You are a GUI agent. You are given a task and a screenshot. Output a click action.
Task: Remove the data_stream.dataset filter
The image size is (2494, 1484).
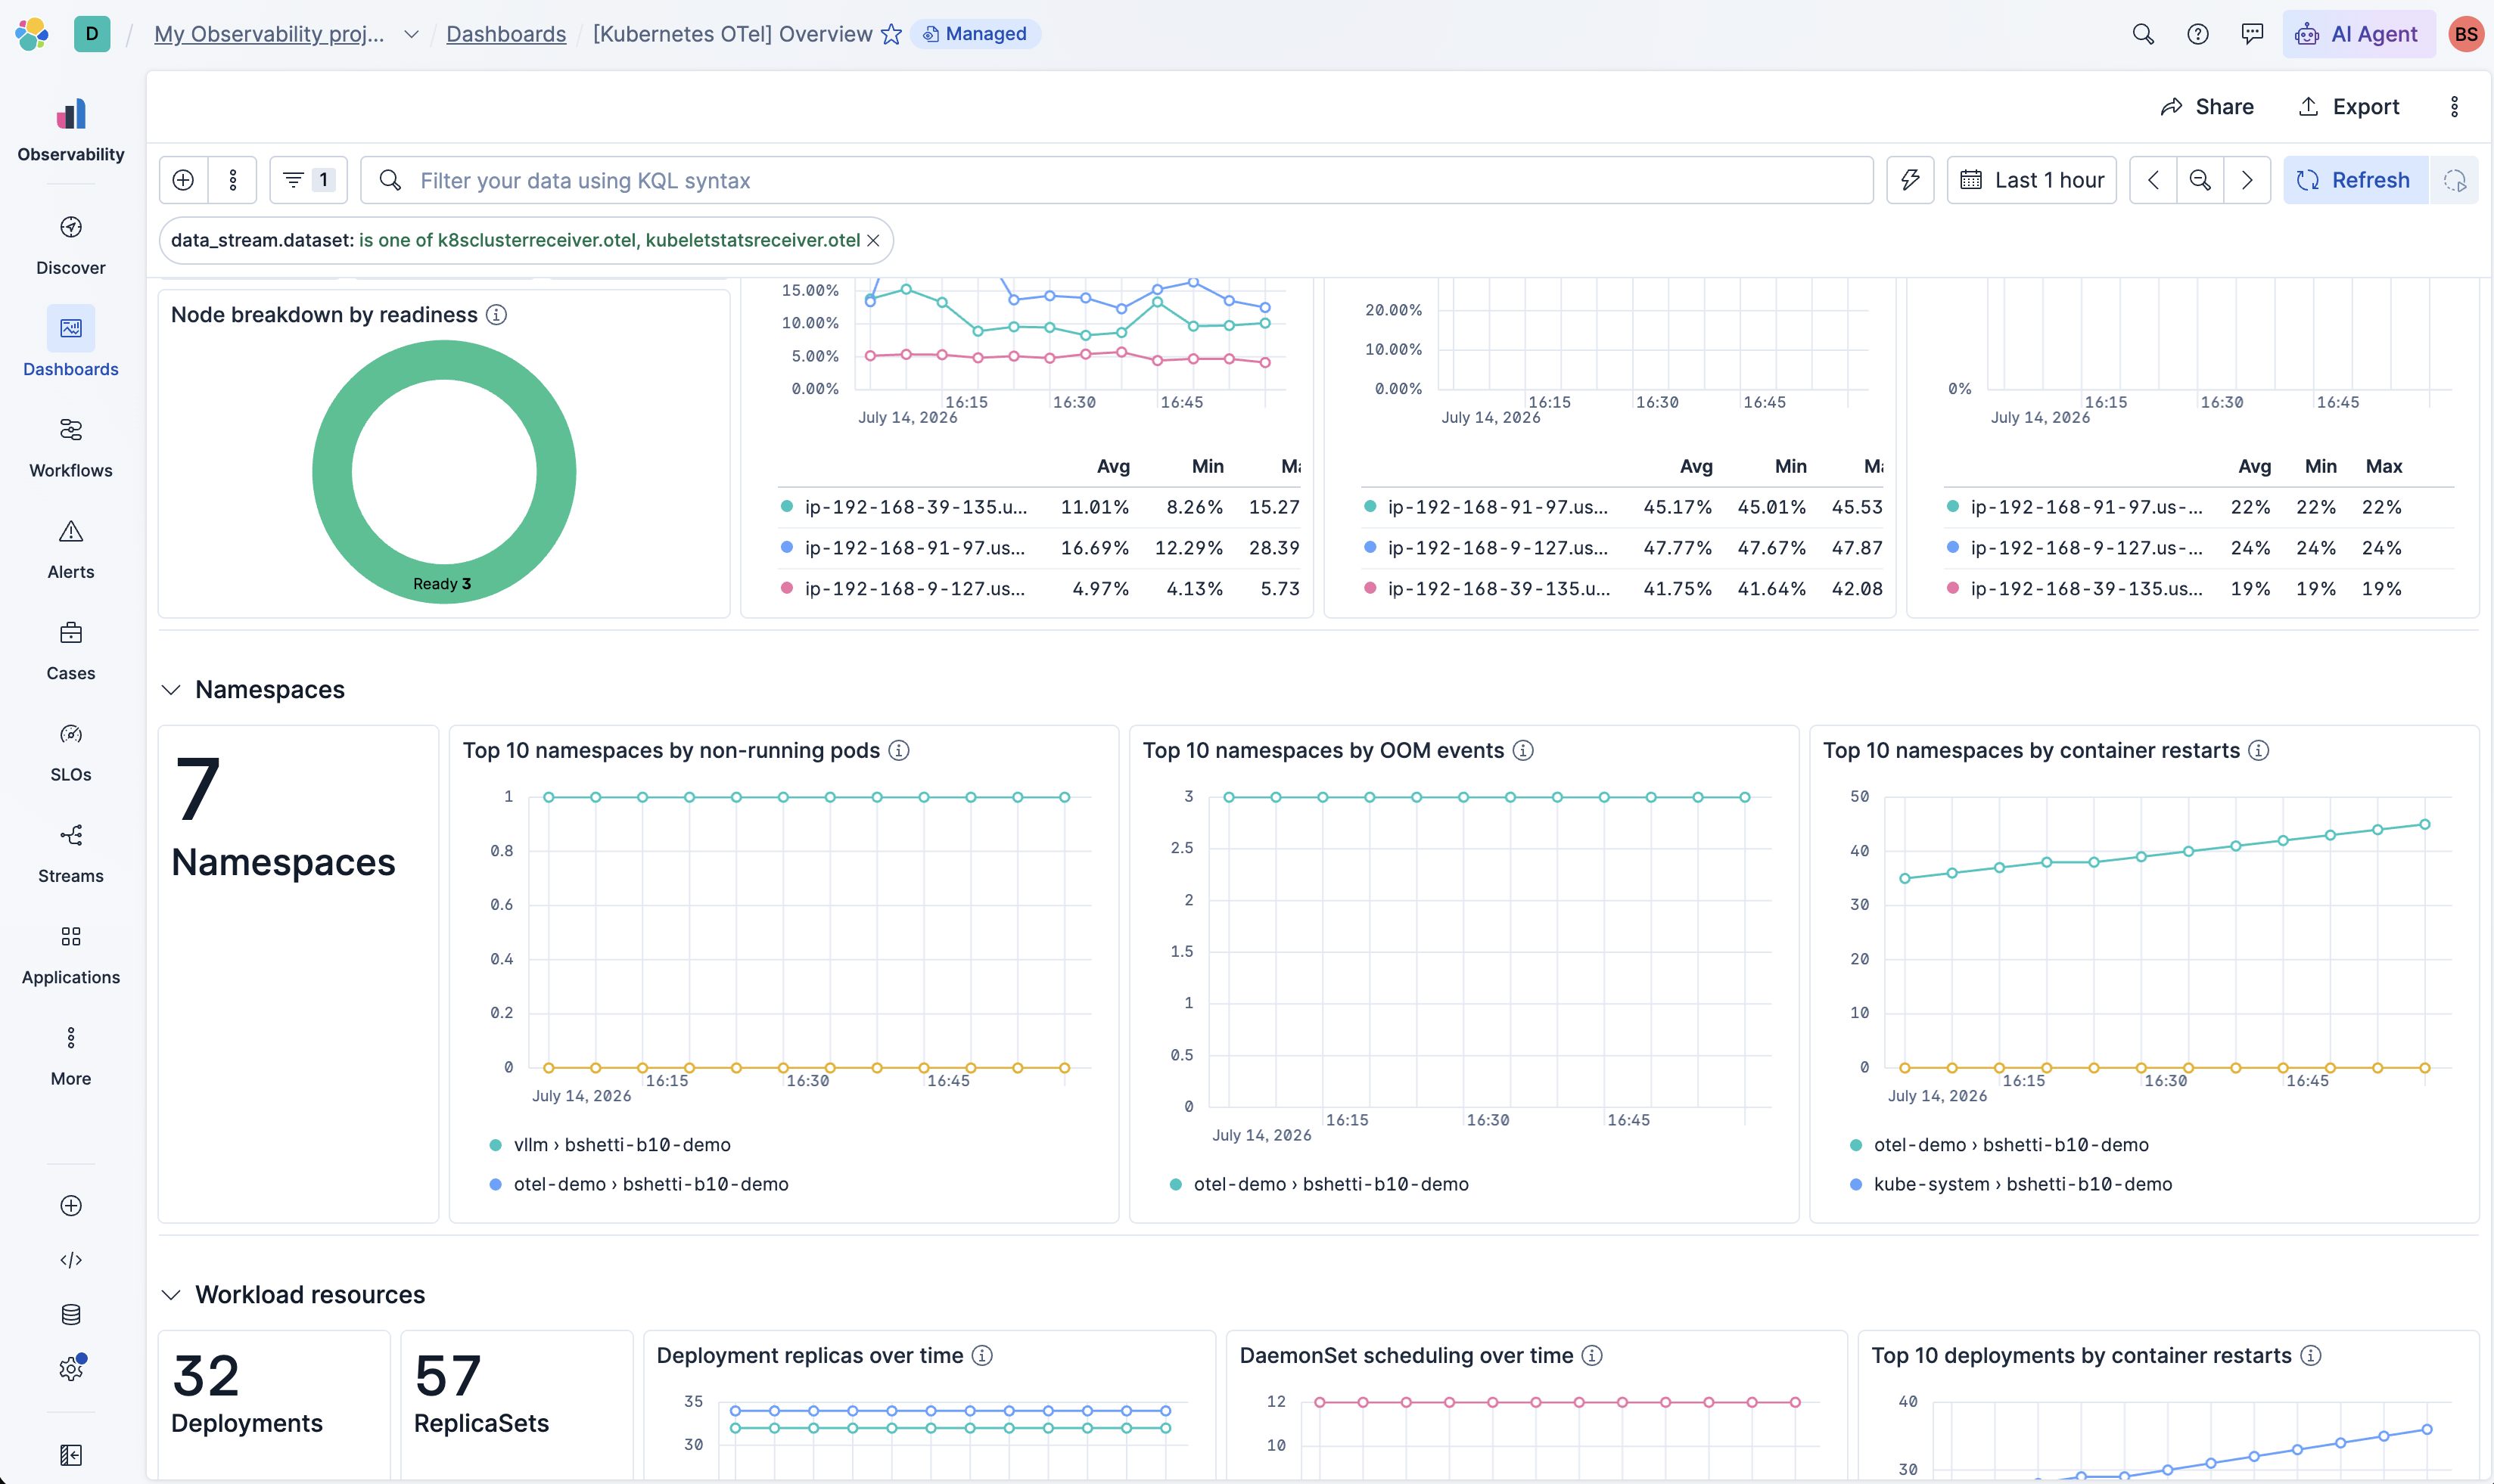[873, 240]
